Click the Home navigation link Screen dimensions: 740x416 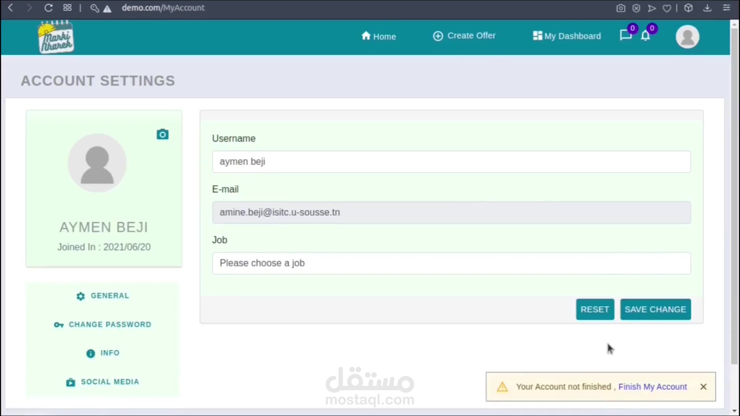point(378,36)
